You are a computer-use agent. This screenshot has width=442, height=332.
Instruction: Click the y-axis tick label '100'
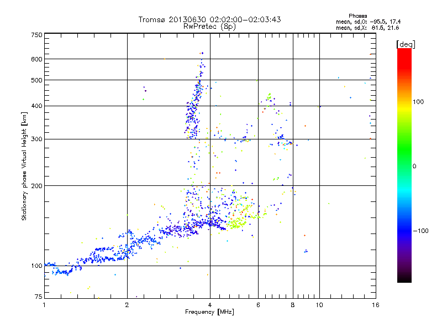37,266
